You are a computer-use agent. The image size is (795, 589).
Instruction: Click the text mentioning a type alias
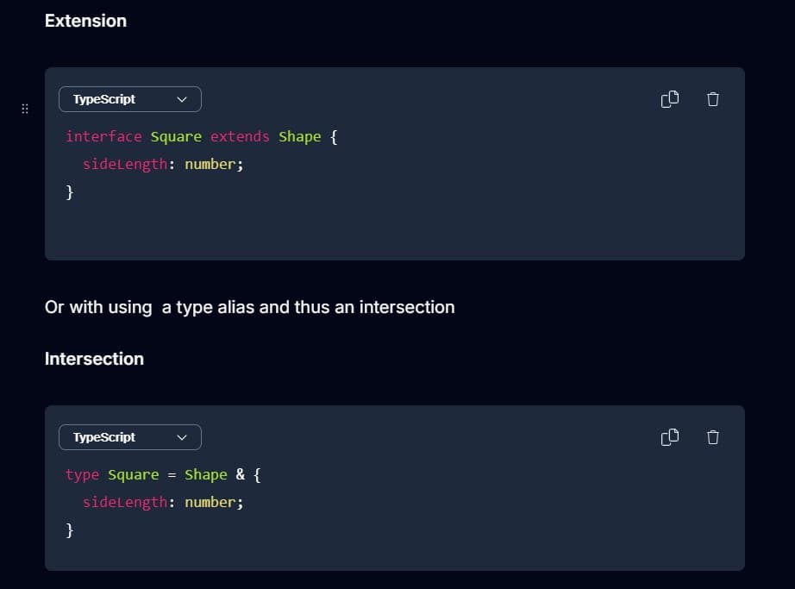point(250,307)
